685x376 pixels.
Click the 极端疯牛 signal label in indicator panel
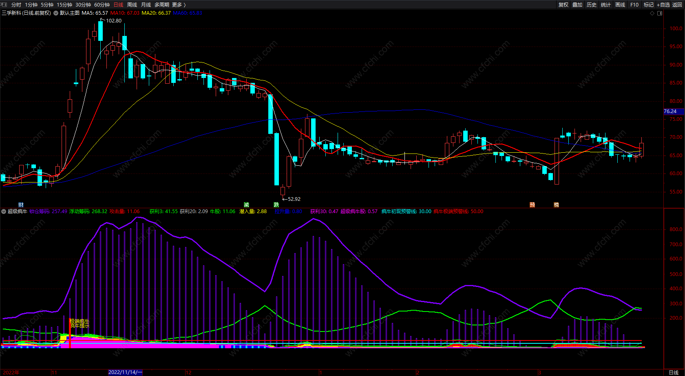(79, 322)
